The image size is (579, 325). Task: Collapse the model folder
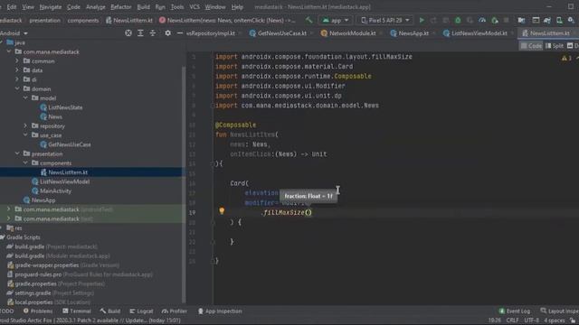click(25, 98)
